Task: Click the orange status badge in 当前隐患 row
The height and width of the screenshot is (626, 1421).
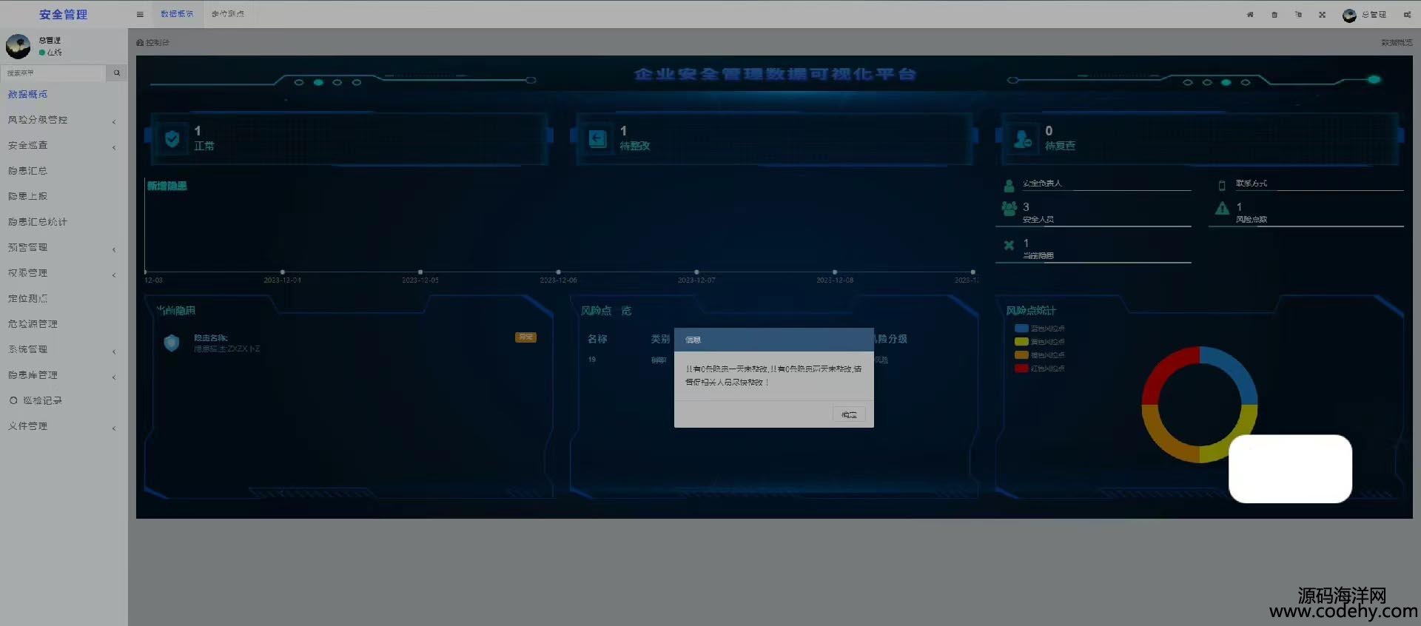Action: [525, 337]
